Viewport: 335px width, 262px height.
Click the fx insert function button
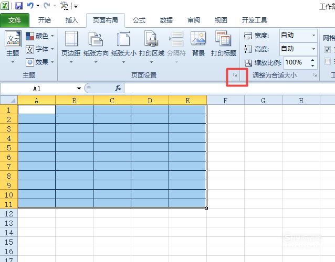tap(118, 88)
